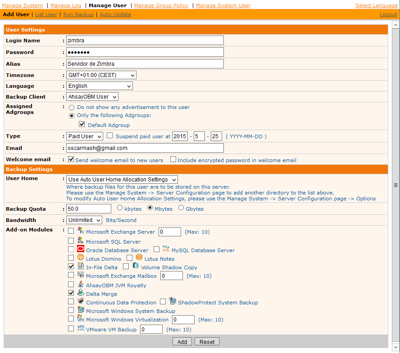400x353 pixels.
Task: Tick the MySQL Database Server checkbox
Action: pyautogui.click(x=156, y=249)
